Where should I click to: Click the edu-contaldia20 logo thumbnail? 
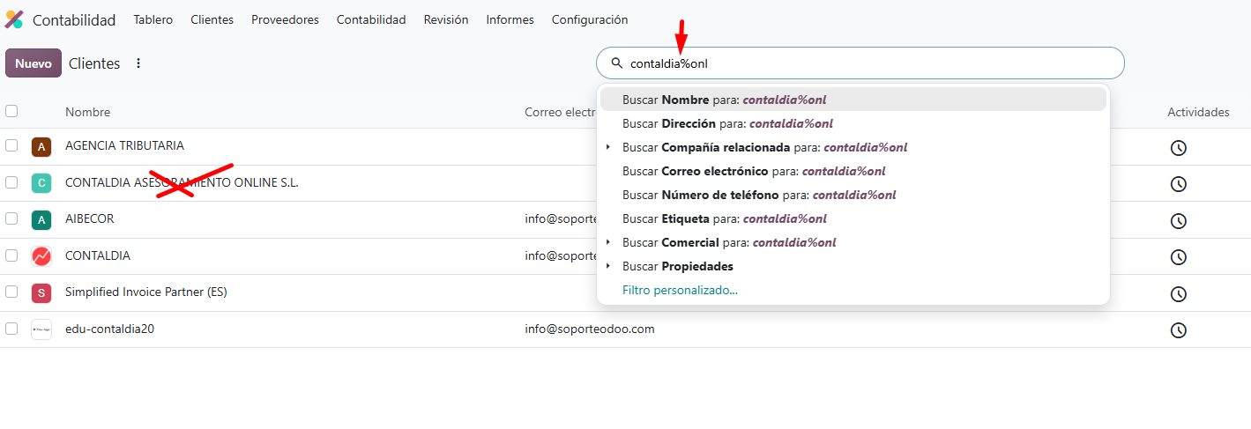coord(41,329)
